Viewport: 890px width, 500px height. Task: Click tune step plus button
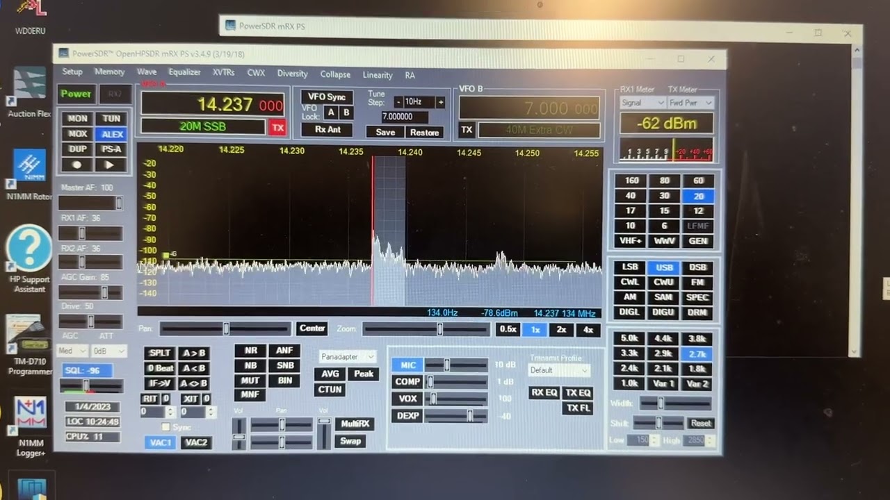pyautogui.click(x=440, y=102)
